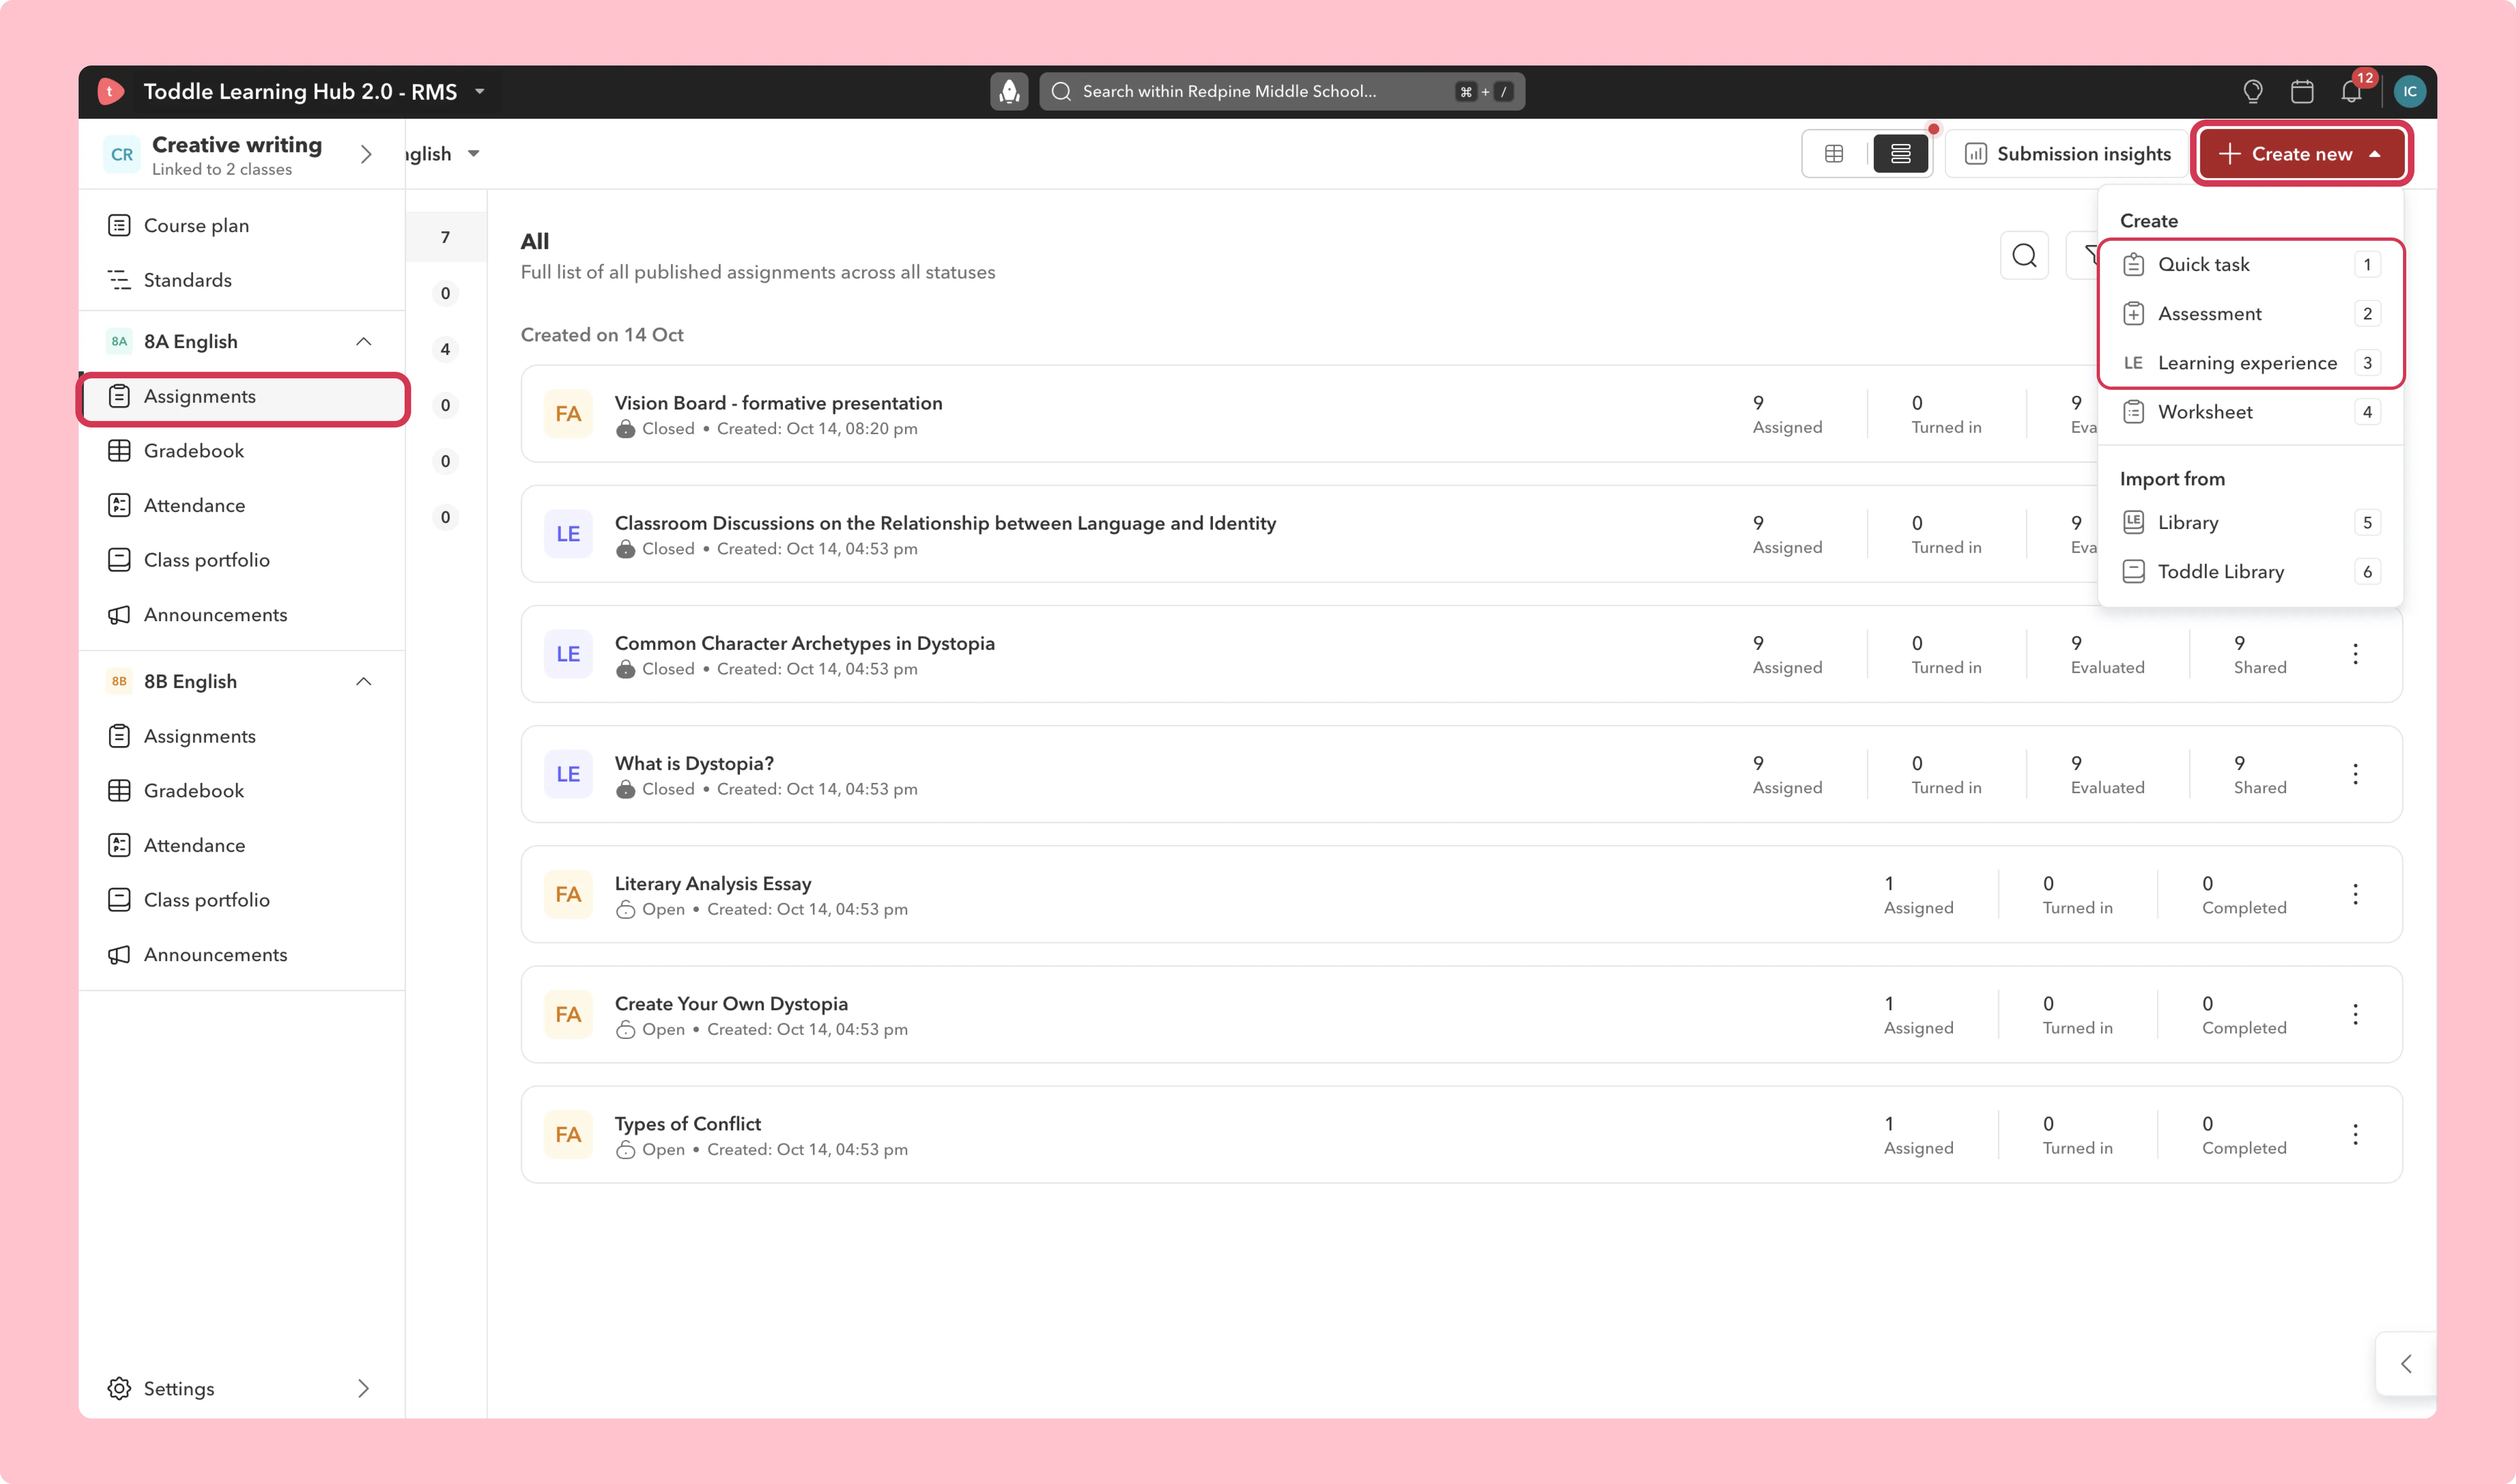Select Quick task from Create menu

coord(2250,264)
